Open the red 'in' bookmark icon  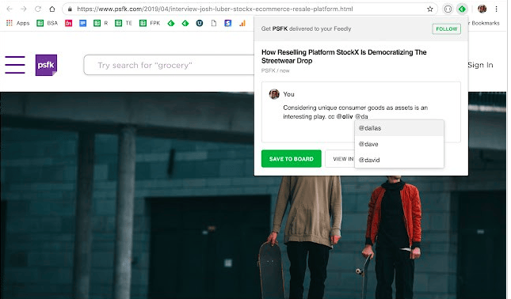68,23
